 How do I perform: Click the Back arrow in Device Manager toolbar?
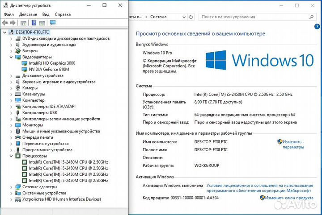pyautogui.click(x=5, y=23)
